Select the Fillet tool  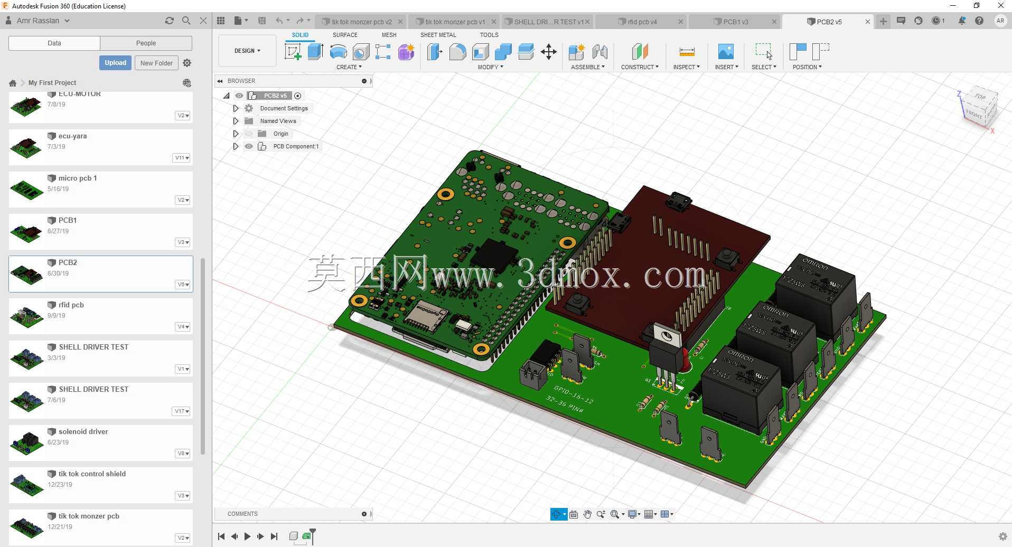pyautogui.click(x=458, y=52)
